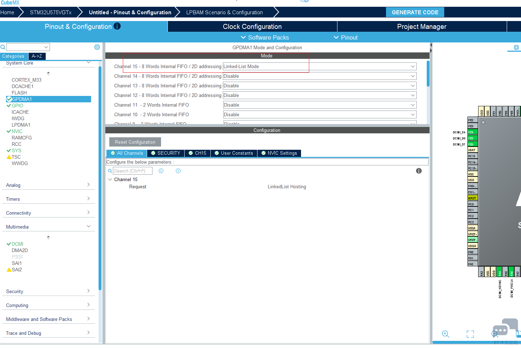521x348 pixels.
Task: Go to Home in the breadcrumb
Action: pyautogui.click(x=7, y=12)
